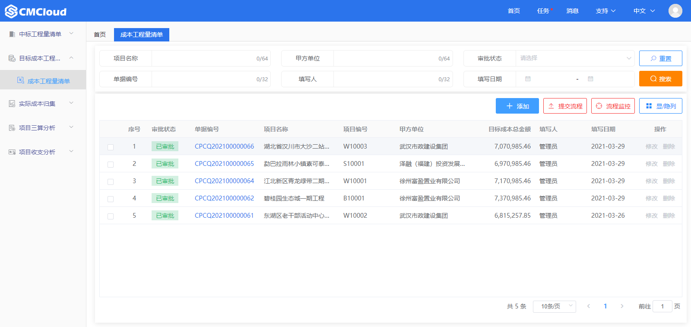691x327 pixels.
Task: Click 已审批 status tag in row 1
Action: [165, 146]
